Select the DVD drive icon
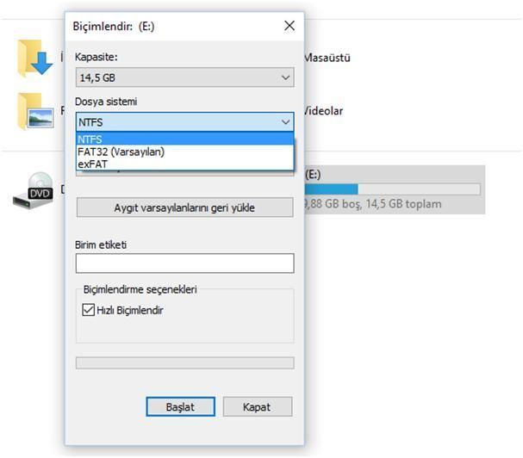 tap(34, 190)
